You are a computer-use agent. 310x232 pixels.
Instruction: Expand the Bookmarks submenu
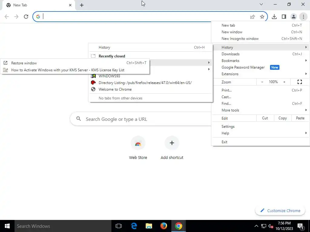click(x=260, y=61)
